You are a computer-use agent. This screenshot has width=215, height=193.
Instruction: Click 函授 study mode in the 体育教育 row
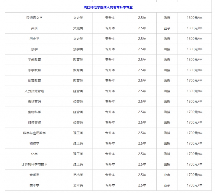point(167,81)
